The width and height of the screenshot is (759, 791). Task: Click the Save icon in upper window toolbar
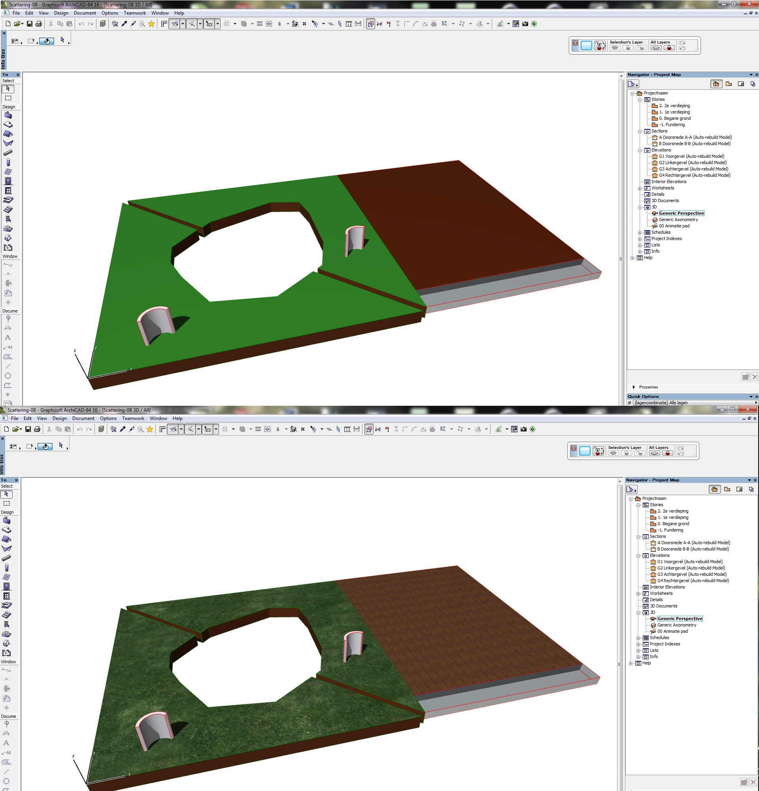click(x=29, y=24)
